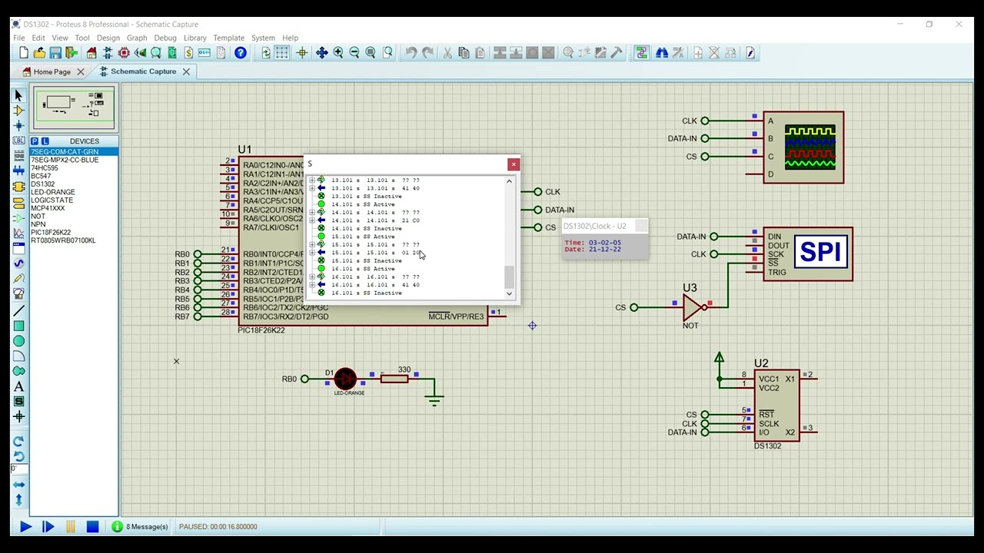984x553 pixels.
Task: Click the blue Help question mark icon
Action: (x=241, y=53)
